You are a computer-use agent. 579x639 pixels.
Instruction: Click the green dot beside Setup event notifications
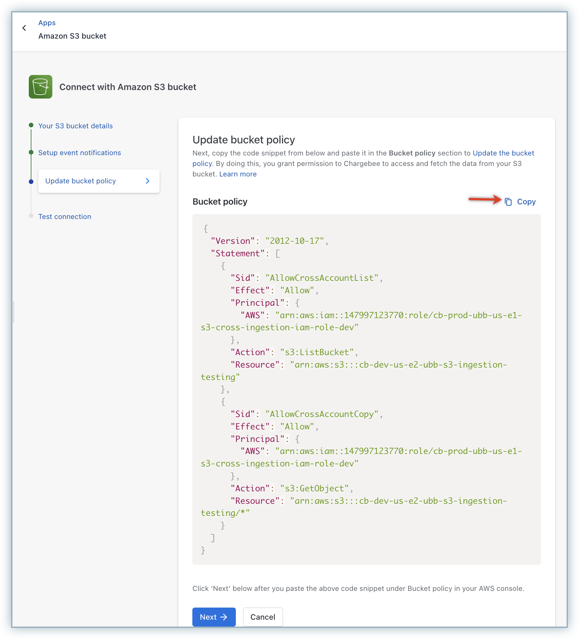pyautogui.click(x=31, y=152)
